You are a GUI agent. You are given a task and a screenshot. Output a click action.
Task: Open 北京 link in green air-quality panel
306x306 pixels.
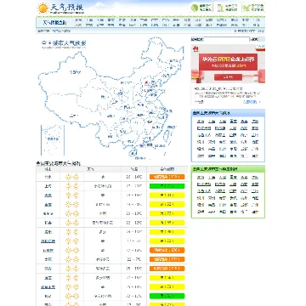201,178
